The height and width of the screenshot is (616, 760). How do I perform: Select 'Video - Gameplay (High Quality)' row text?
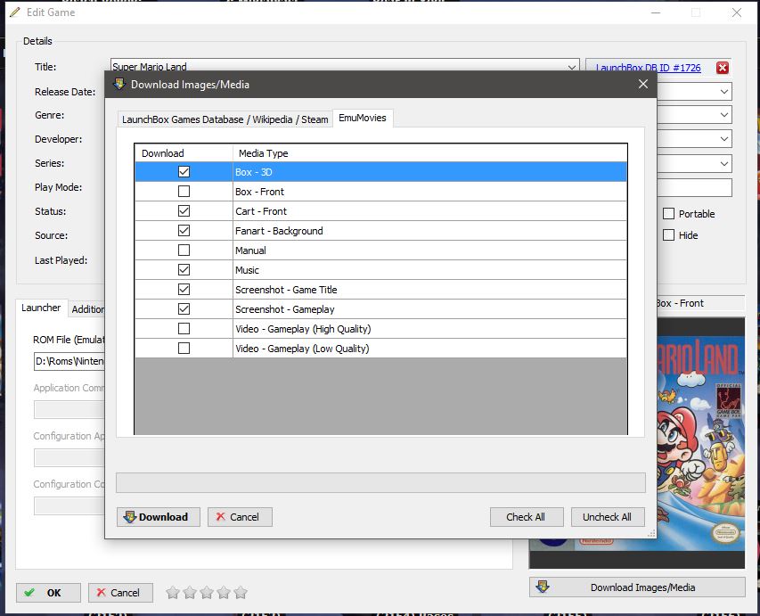point(303,329)
